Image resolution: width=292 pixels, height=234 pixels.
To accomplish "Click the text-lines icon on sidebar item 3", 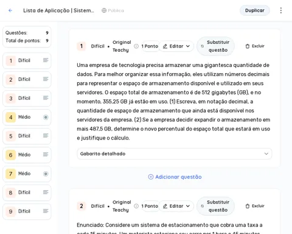I will click(46, 98).
